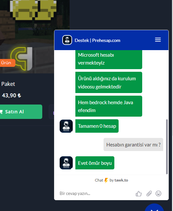The width and height of the screenshot is (173, 211).
Task: Click the Minecraft product thumbnail image
Action: pyautogui.click(x=35, y=37)
